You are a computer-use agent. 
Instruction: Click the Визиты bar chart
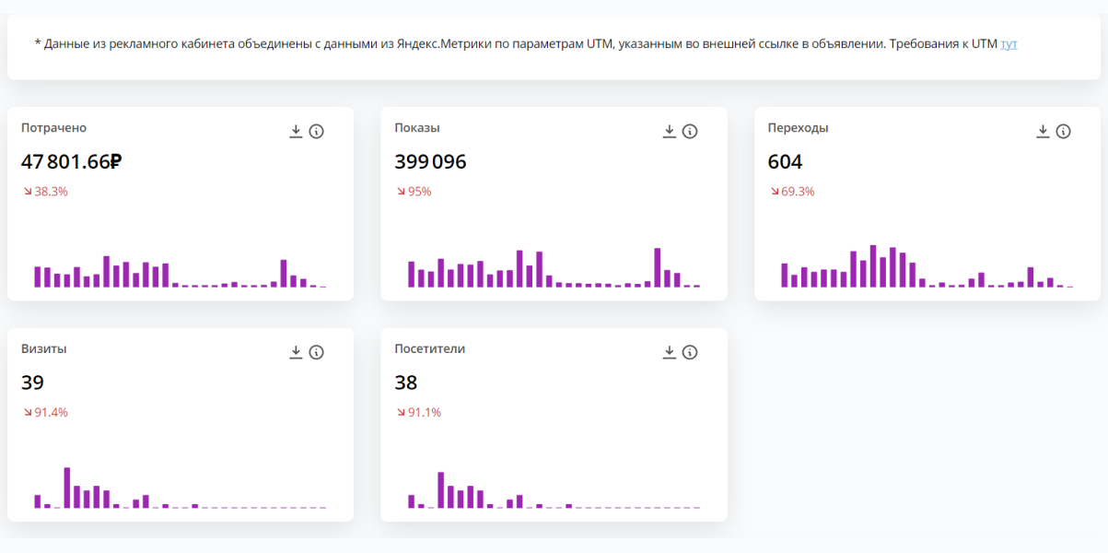point(180,488)
